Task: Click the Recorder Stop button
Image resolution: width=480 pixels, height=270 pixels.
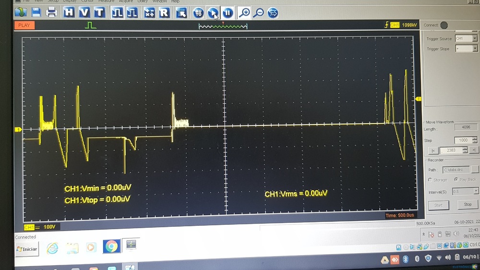Action: pos(468,204)
